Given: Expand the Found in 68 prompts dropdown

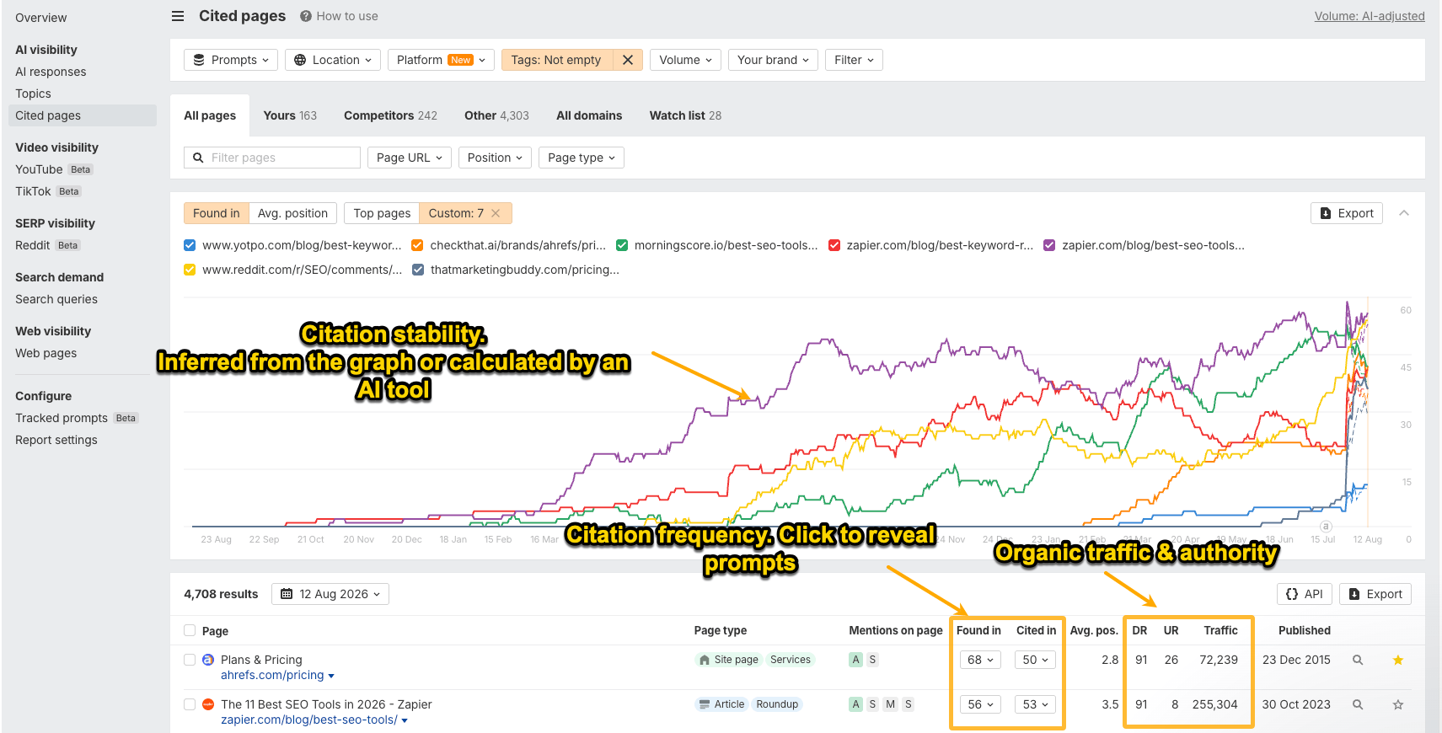Looking at the screenshot, I should (980, 660).
